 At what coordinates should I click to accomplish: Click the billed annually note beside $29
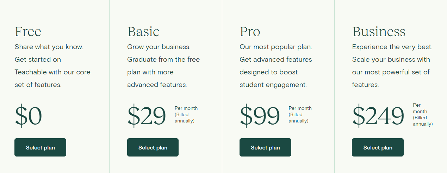186,115
